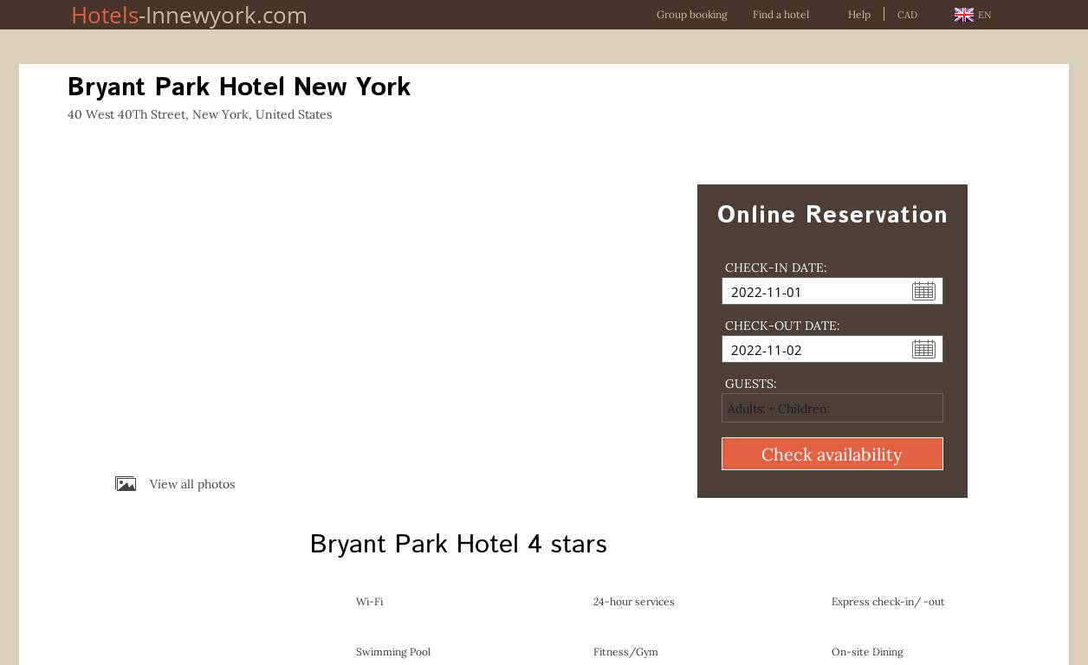Open the check-in date calendar icon
This screenshot has width=1088, height=665.
click(923, 291)
